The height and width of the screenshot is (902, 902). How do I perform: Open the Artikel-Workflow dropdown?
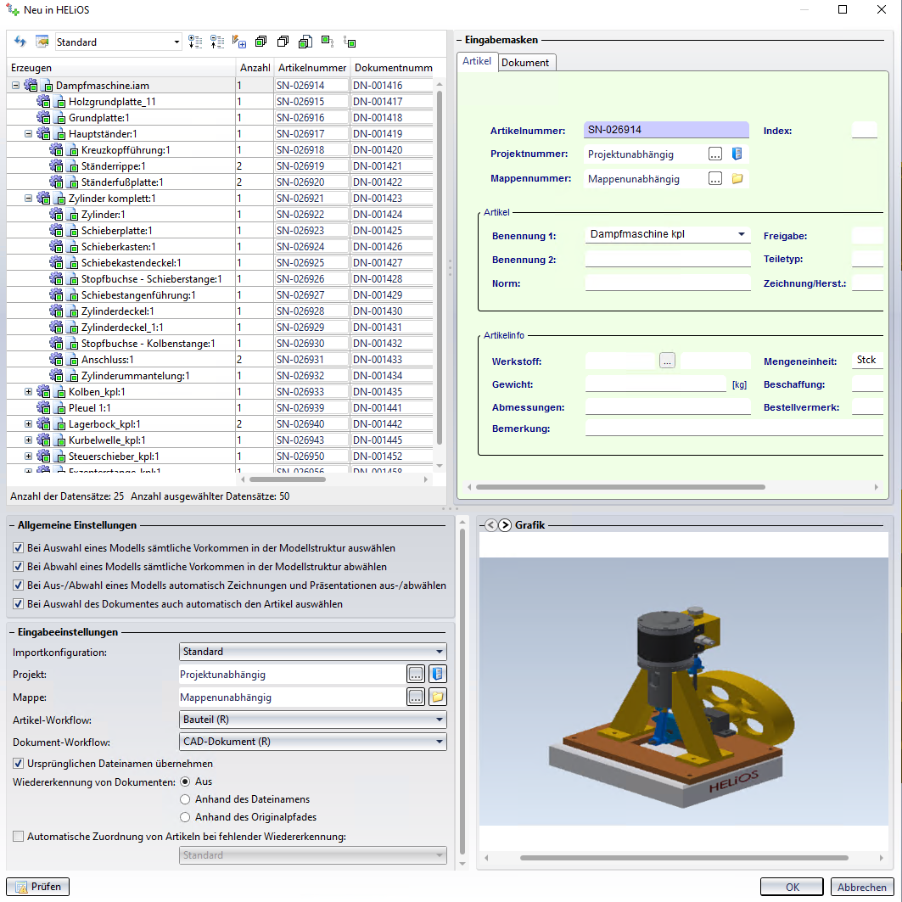[x=313, y=720]
